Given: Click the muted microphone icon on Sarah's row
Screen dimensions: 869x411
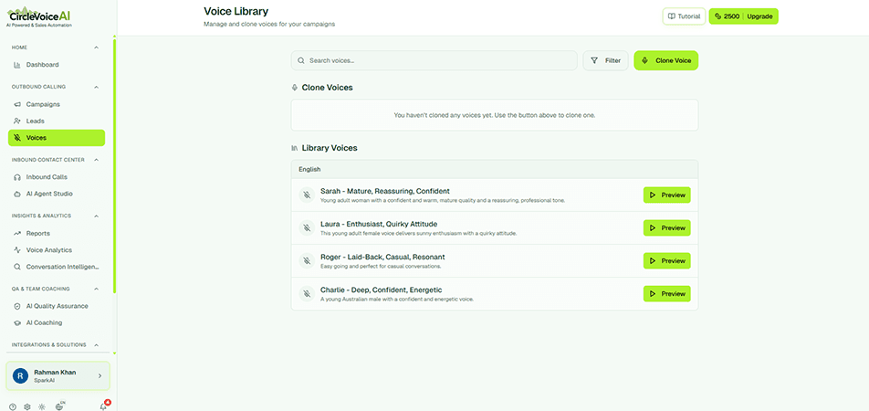Looking at the screenshot, I should tap(307, 195).
